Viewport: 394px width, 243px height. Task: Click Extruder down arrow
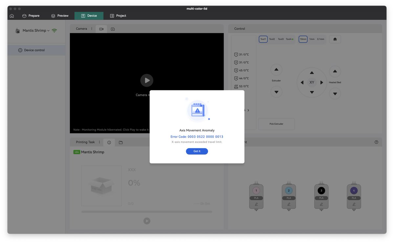[x=276, y=92]
